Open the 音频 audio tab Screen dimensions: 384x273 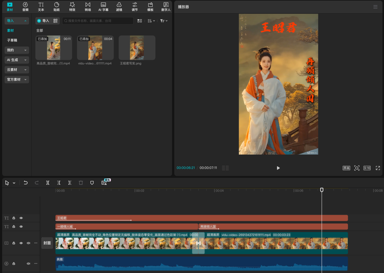pyautogui.click(x=25, y=7)
